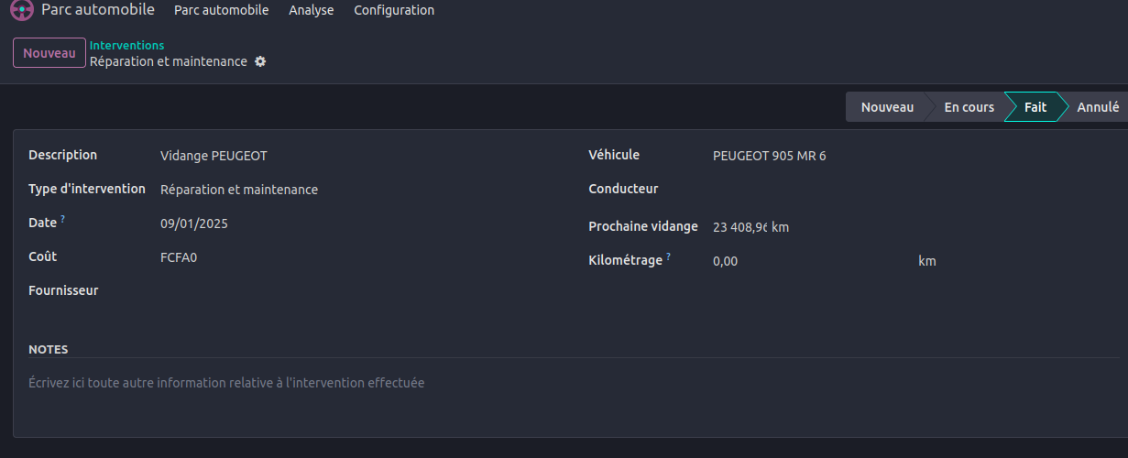The image size is (1128, 458).
Task: Open the Analyse menu
Action: 311,11
